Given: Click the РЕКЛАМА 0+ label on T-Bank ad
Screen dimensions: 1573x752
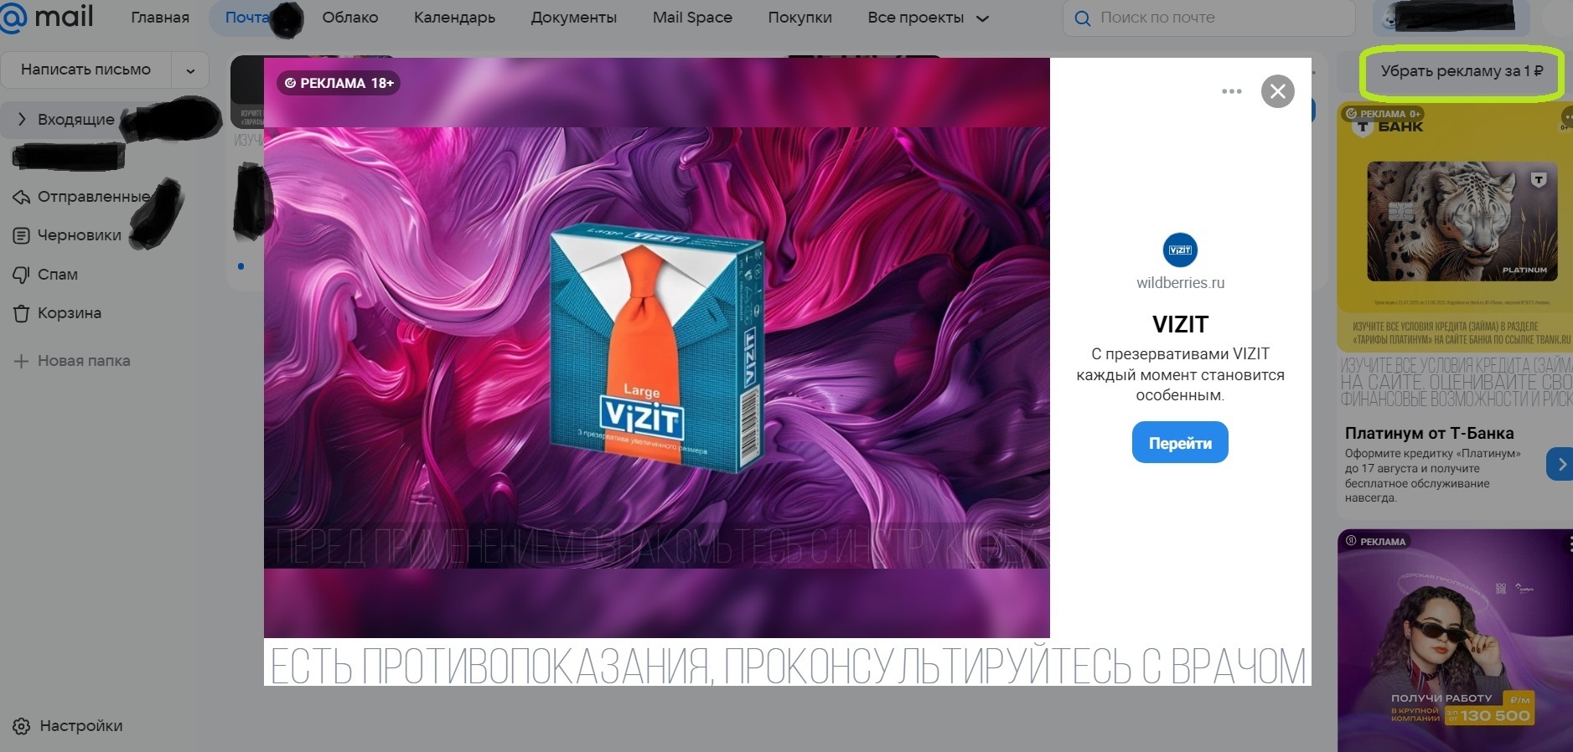Looking at the screenshot, I should pyautogui.click(x=1383, y=114).
